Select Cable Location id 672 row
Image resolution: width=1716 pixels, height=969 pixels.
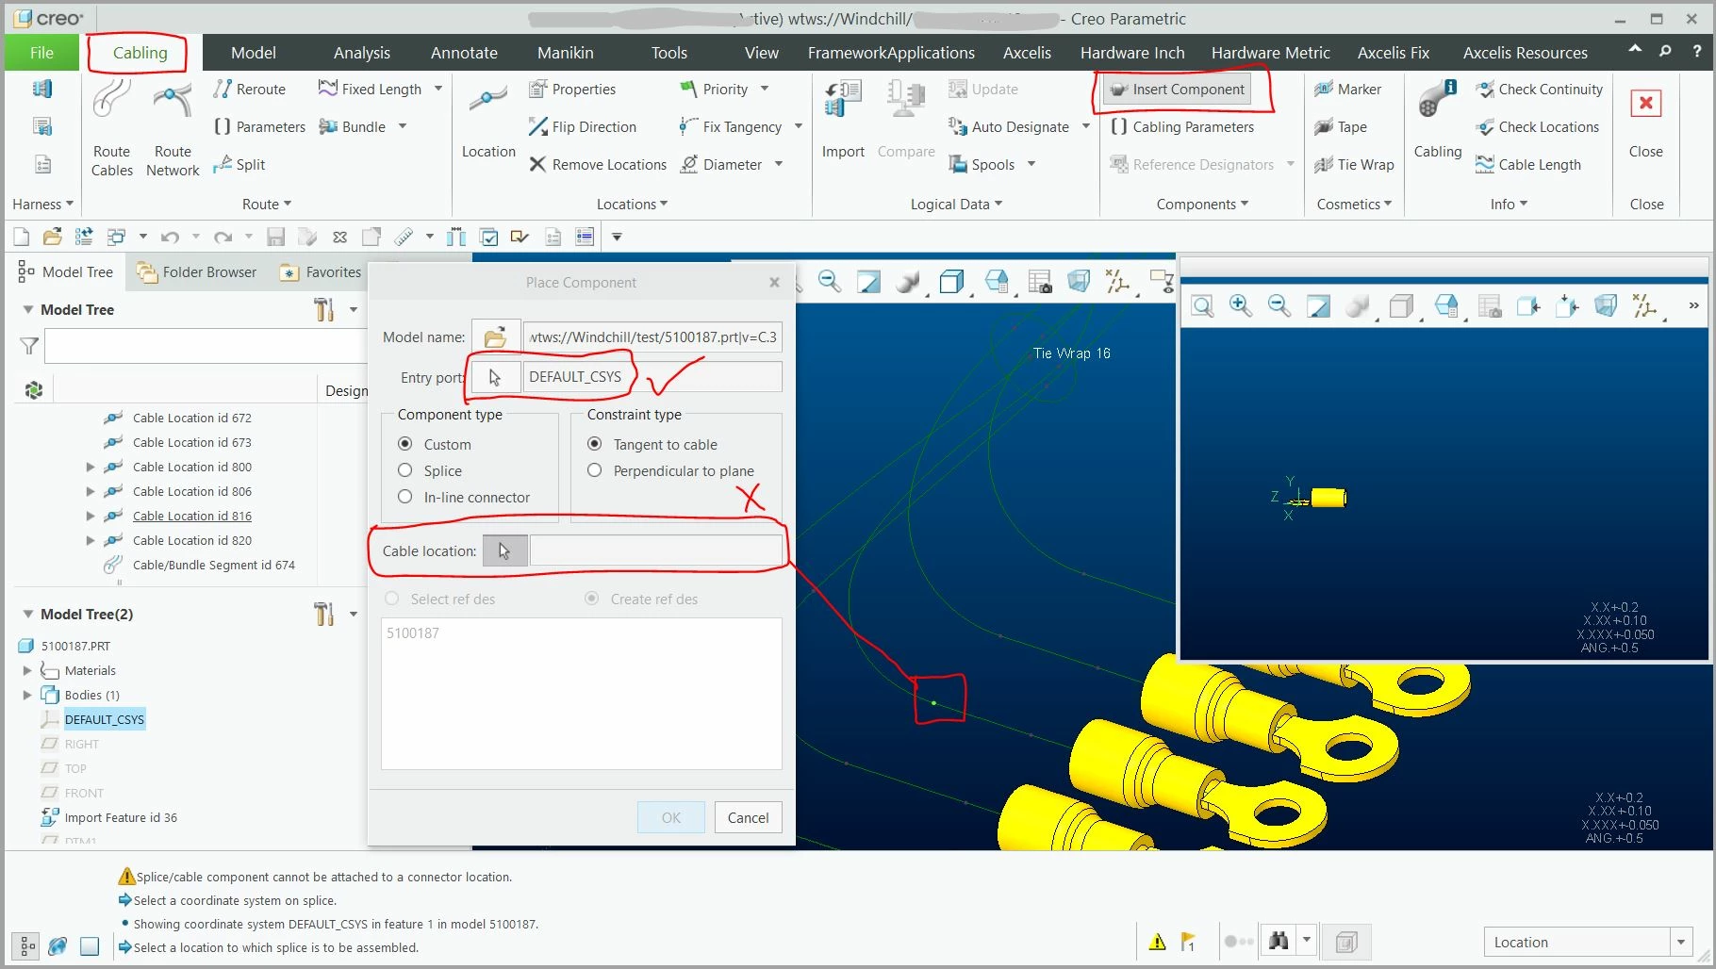point(192,418)
